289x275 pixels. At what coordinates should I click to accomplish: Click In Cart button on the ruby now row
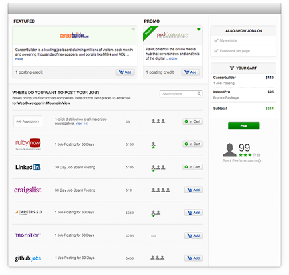coord(193,144)
